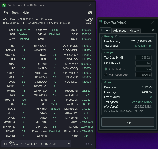Click the RttWr value RZQ/6 (40)
Screen dimensions: 158x149
point(86,122)
